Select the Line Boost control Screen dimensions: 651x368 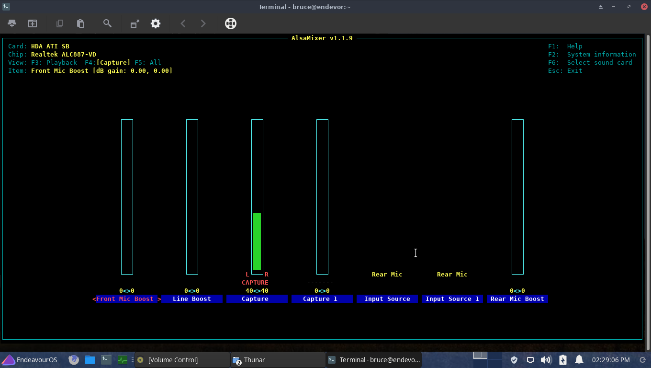click(192, 299)
